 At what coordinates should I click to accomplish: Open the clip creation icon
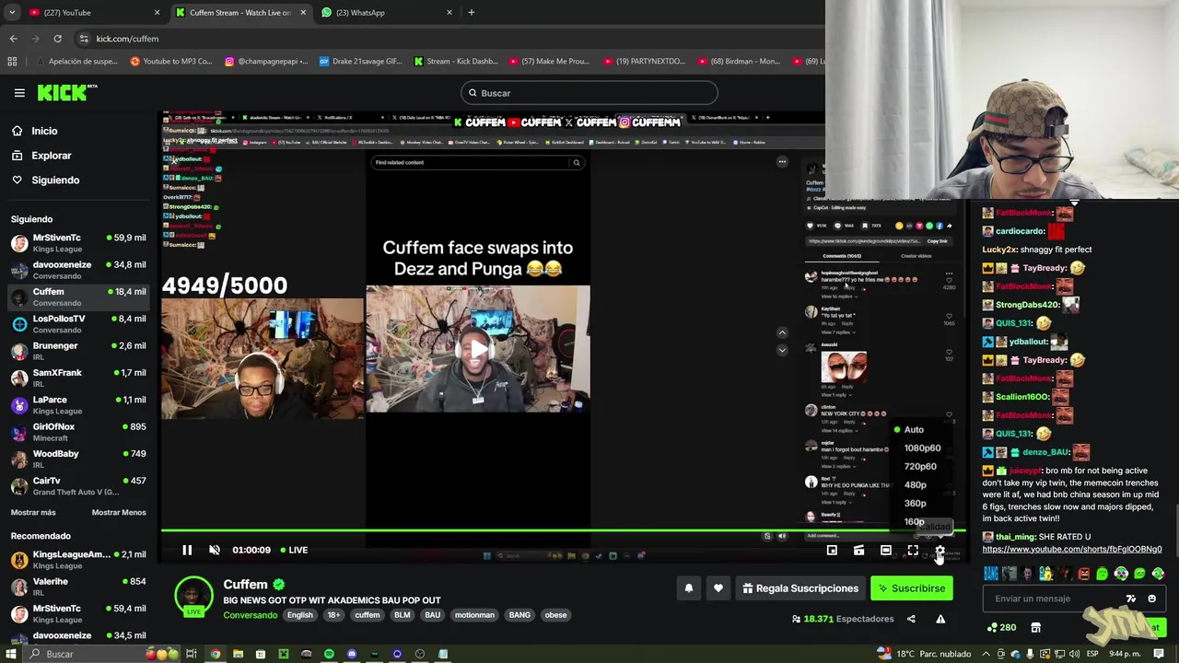coord(858,551)
